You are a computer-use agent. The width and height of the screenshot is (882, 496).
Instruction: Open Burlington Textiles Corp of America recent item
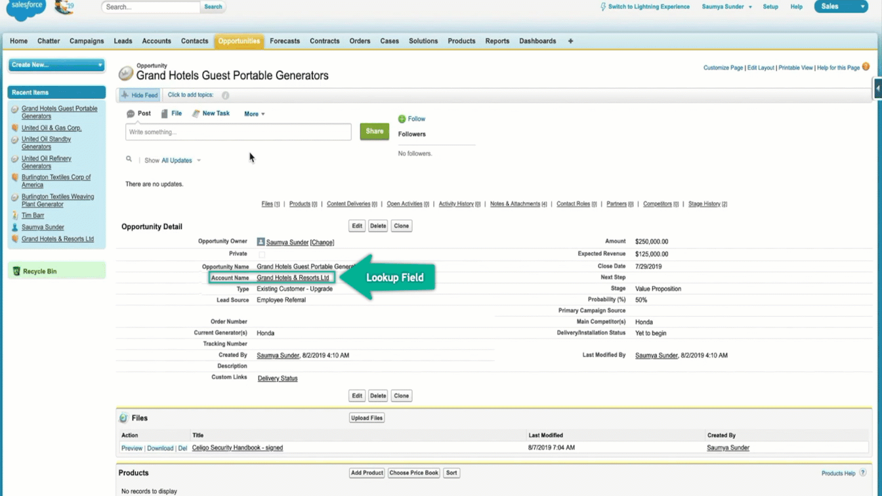56,181
